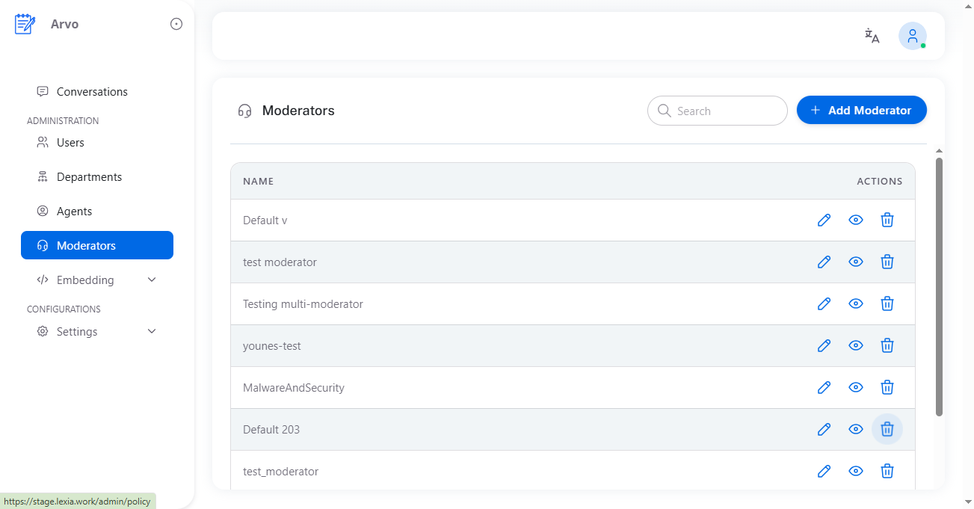
Task: View details of test moderator using eye icon
Action: point(855,262)
